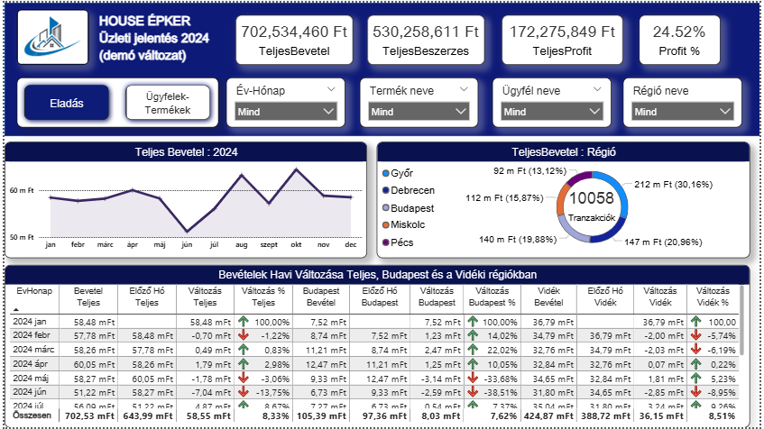
Task: Open the Év-Hónap Mind dropdown
Action: (286, 112)
